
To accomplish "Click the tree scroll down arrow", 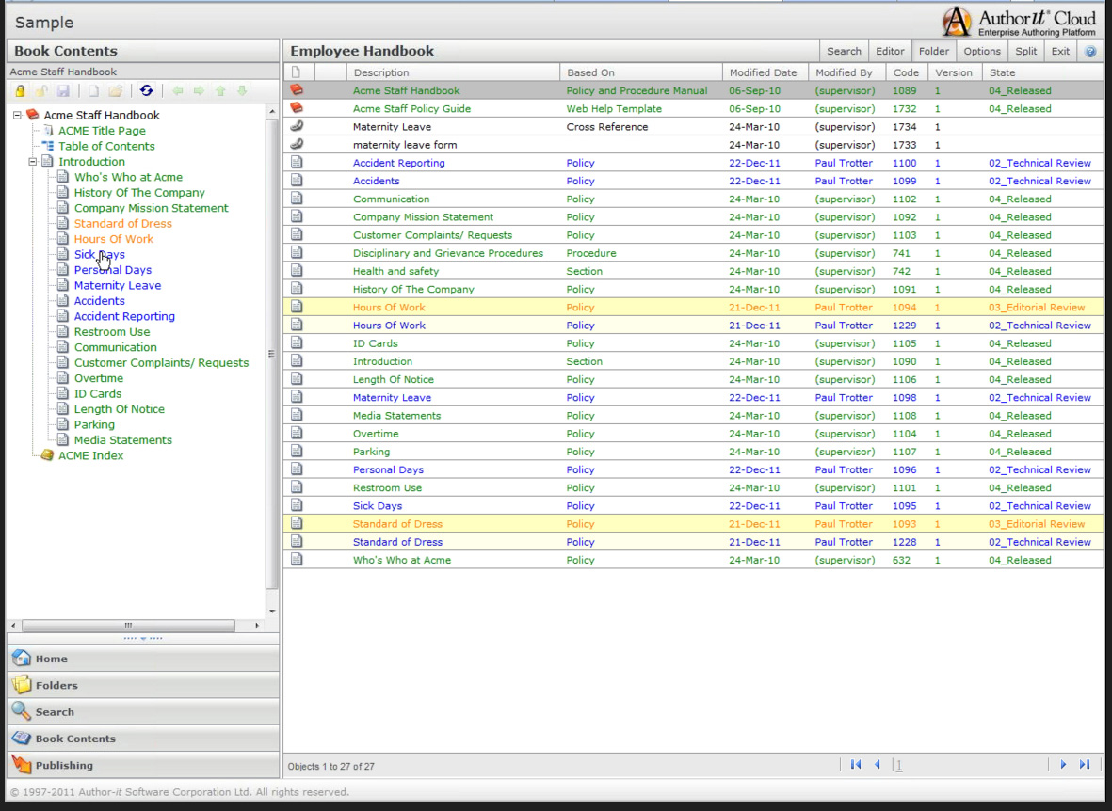I will (x=272, y=612).
